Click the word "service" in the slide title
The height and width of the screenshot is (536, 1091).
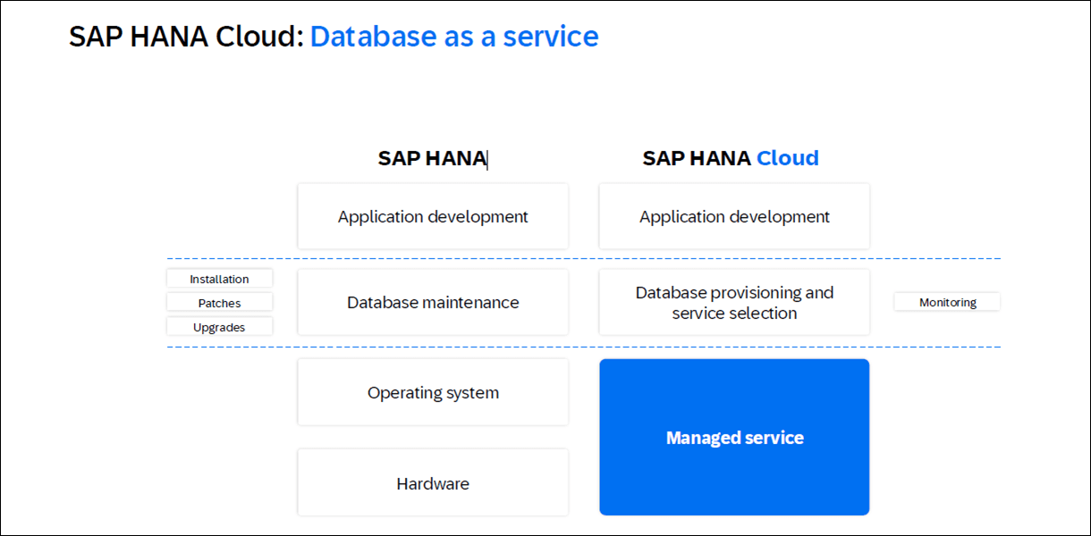(x=551, y=37)
